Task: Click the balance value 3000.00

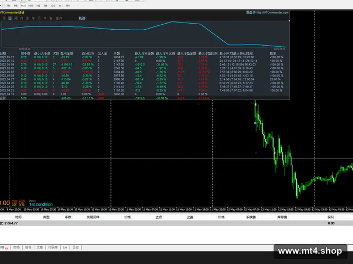Action: (119, 94)
